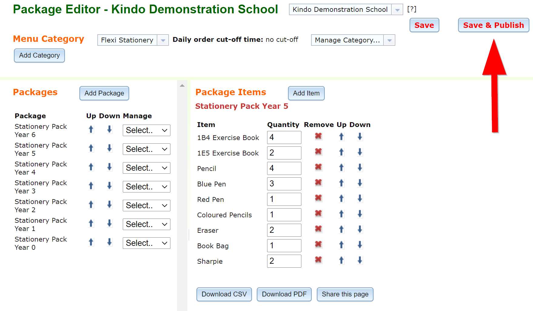Screen dimensions: 533x311
Task: Click the Add Category button
Action: click(39, 55)
